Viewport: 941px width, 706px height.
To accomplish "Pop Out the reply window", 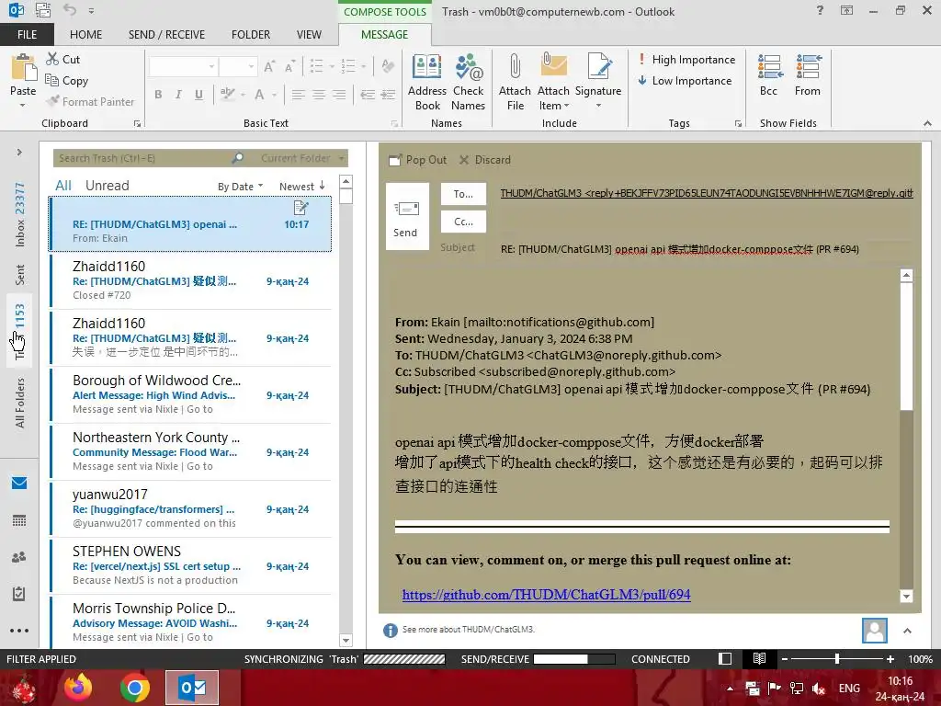I will click(418, 160).
